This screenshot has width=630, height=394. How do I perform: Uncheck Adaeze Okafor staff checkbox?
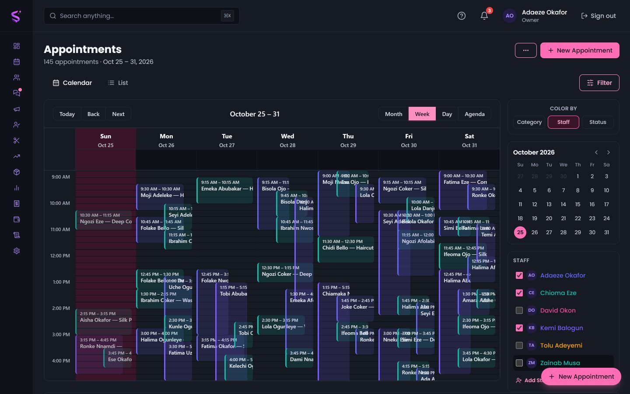pyautogui.click(x=519, y=275)
